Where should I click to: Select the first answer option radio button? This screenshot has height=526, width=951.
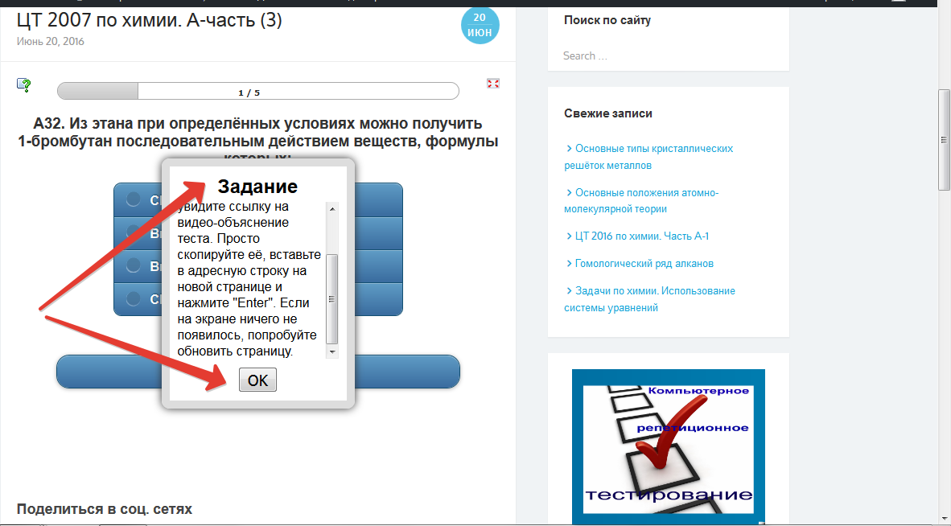pyautogui.click(x=134, y=199)
